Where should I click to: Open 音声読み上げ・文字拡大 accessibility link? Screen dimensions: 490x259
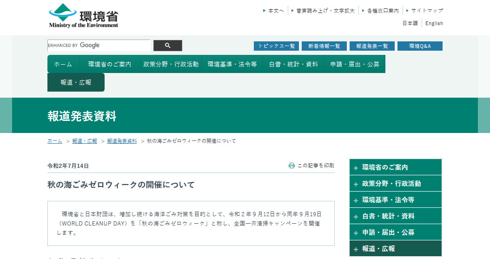click(x=325, y=10)
